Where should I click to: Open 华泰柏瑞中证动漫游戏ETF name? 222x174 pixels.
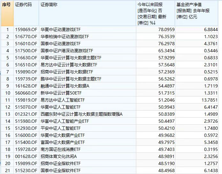[x=65, y=37]
